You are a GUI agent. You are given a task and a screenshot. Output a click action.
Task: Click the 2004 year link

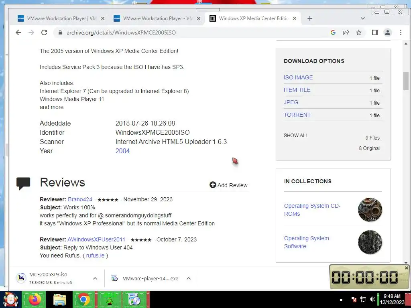(x=122, y=151)
